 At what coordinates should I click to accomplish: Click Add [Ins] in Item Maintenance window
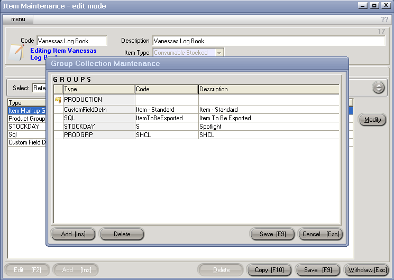click(76, 270)
